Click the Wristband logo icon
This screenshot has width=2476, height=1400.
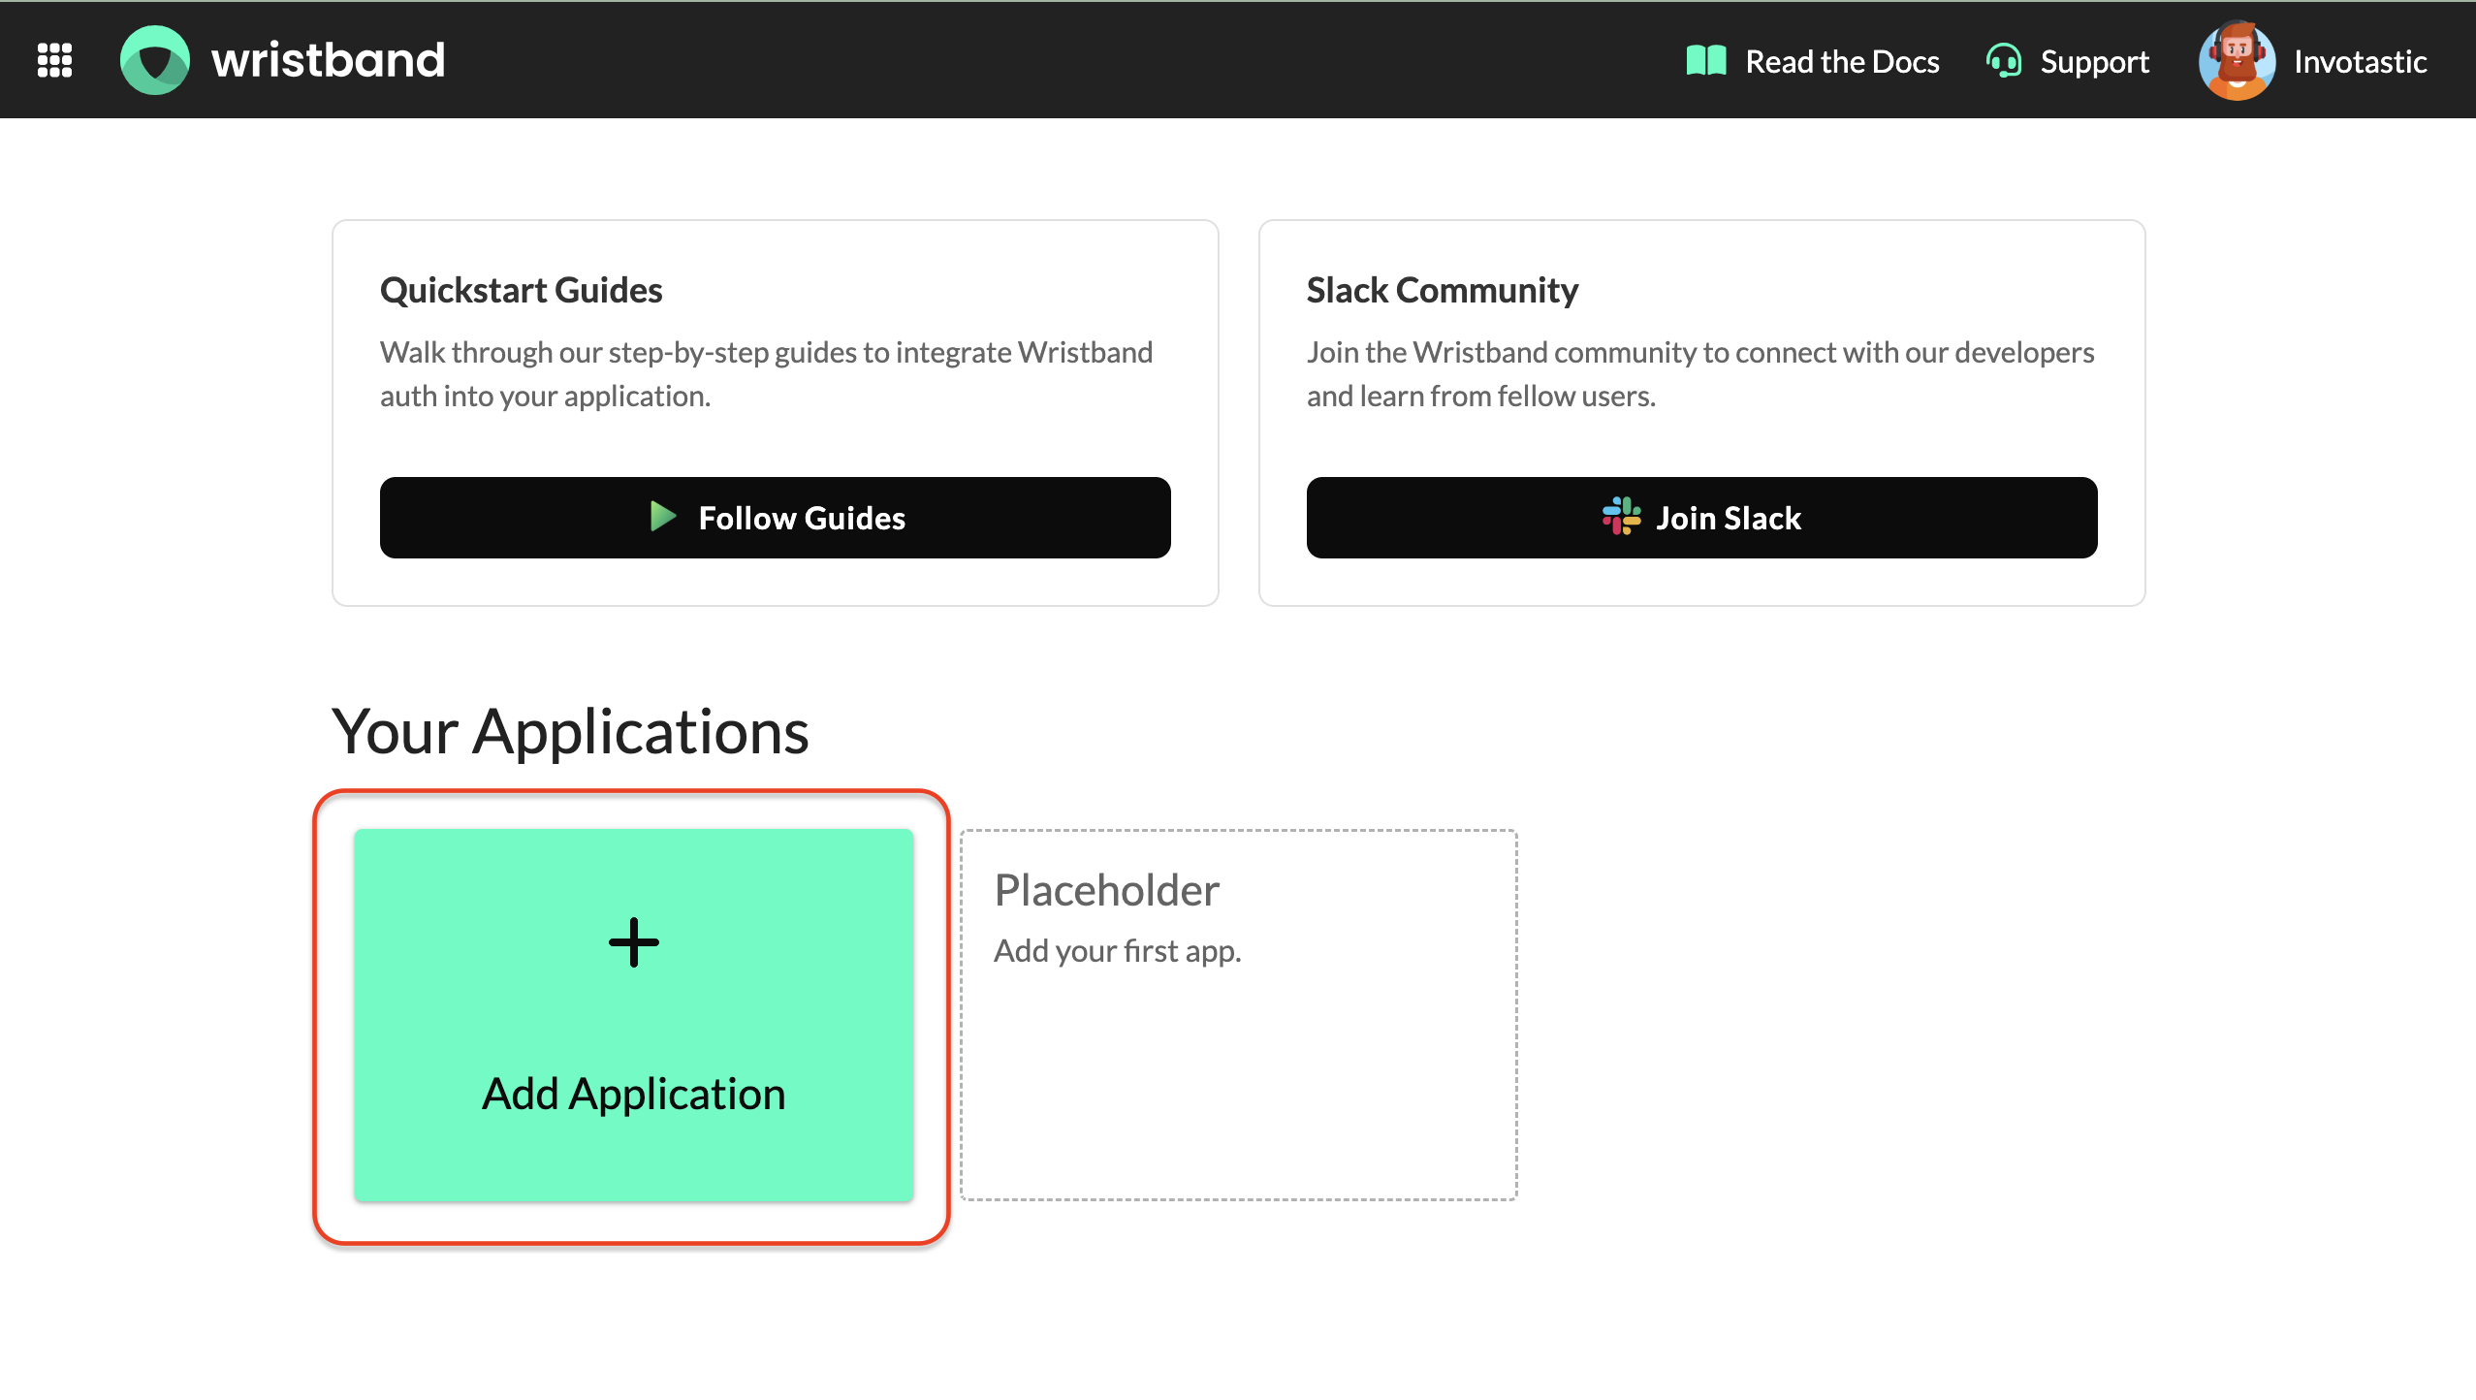155,60
